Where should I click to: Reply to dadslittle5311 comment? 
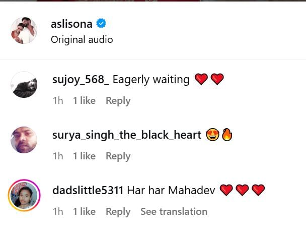click(x=118, y=211)
